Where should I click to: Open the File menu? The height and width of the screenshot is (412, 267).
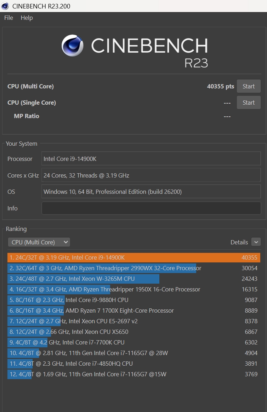tap(8, 18)
